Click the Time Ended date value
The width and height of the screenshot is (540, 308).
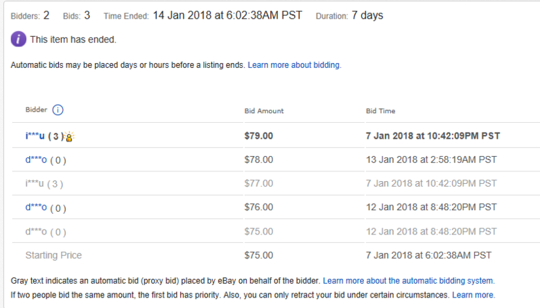227,15
